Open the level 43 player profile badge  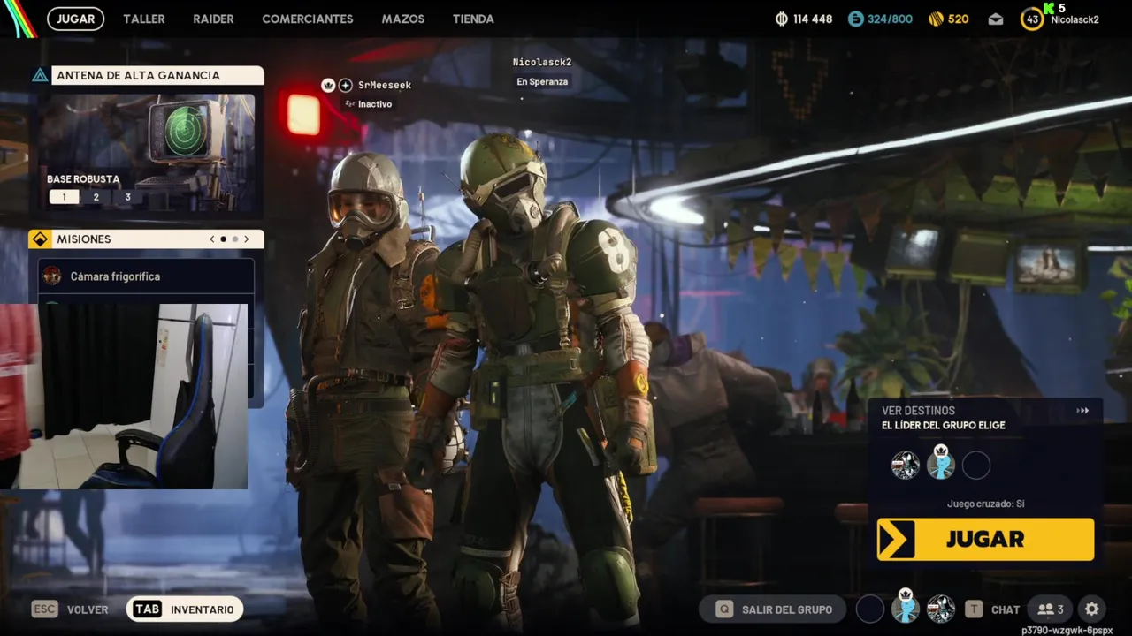click(x=1032, y=19)
